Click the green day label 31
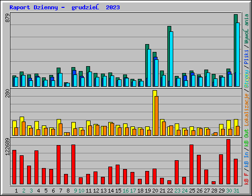Screen dimensions: 252x196 point(236,191)
